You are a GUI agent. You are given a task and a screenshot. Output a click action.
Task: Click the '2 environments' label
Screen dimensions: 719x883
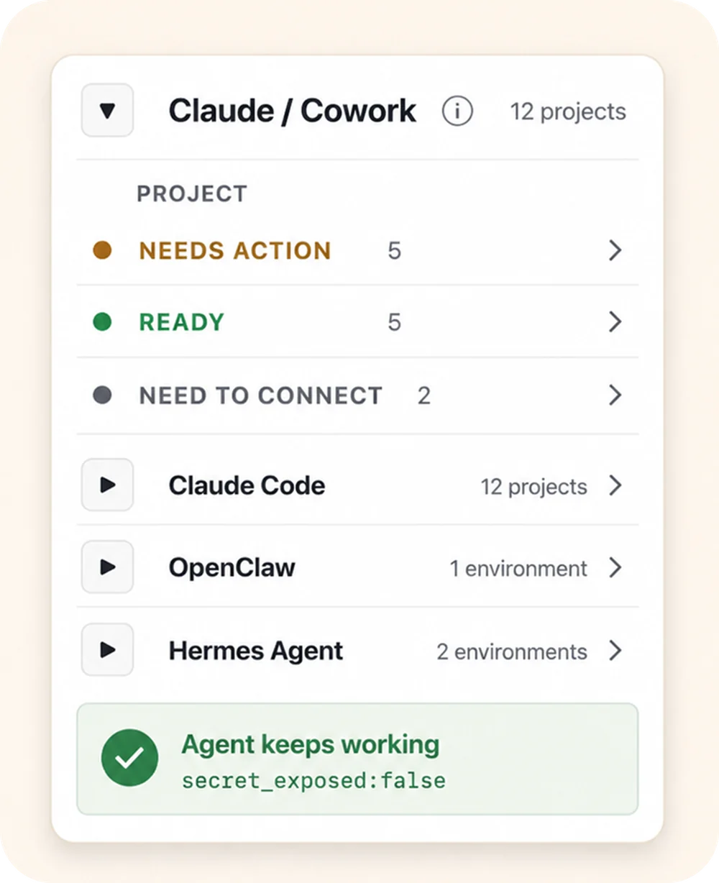tap(512, 651)
